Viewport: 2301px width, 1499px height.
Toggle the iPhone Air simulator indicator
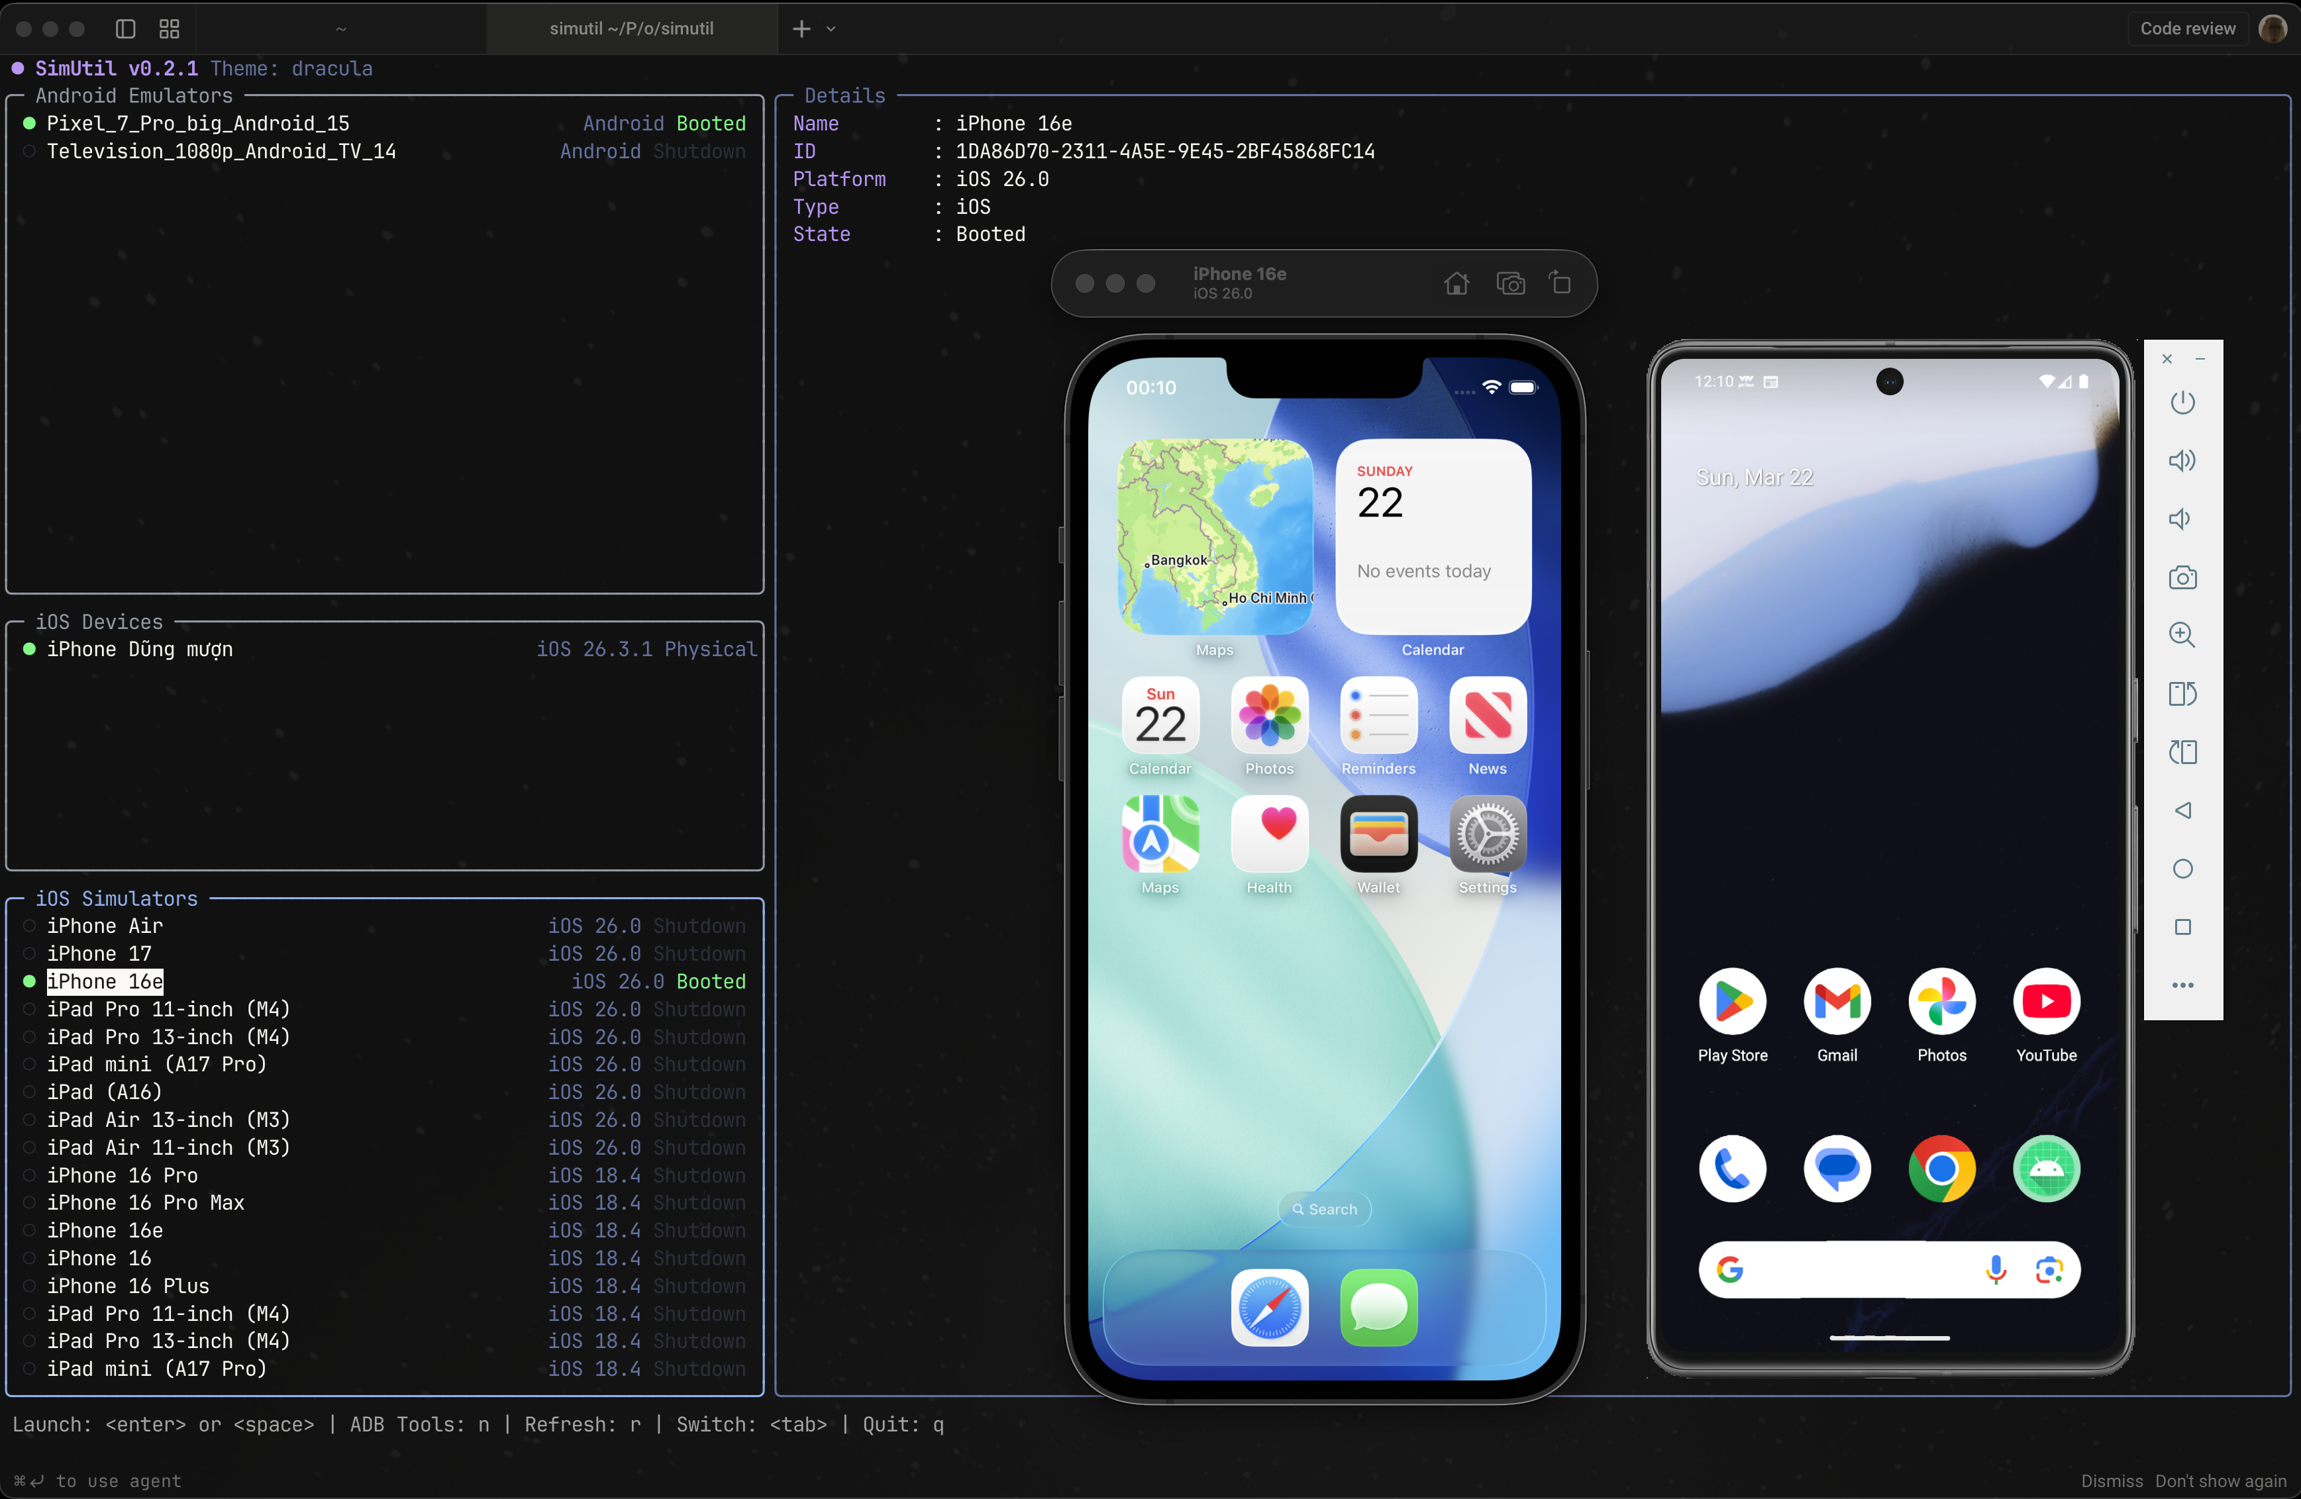click(29, 926)
